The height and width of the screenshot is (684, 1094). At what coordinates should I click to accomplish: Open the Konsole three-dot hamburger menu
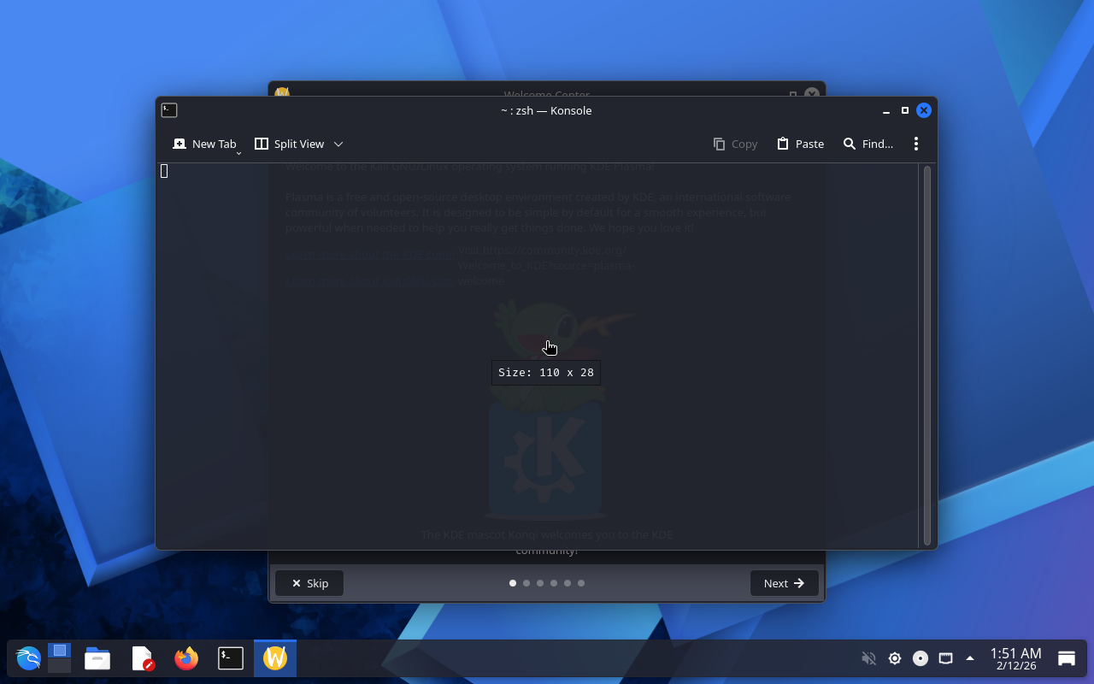pyautogui.click(x=915, y=144)
